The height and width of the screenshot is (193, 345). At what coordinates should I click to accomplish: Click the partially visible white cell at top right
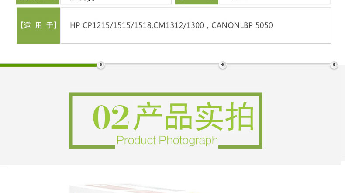pyautogui.click(x=275, y=2)
